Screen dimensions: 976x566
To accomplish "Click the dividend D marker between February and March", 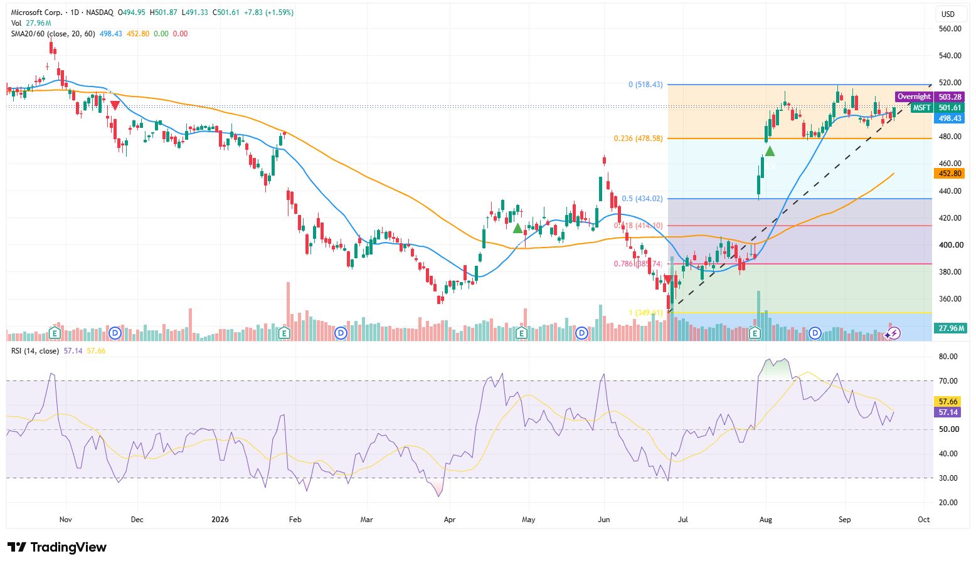I will [341, 333].
